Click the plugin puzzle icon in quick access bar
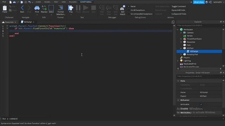Viewport: 225px width, 126px height. click(22, 2)
